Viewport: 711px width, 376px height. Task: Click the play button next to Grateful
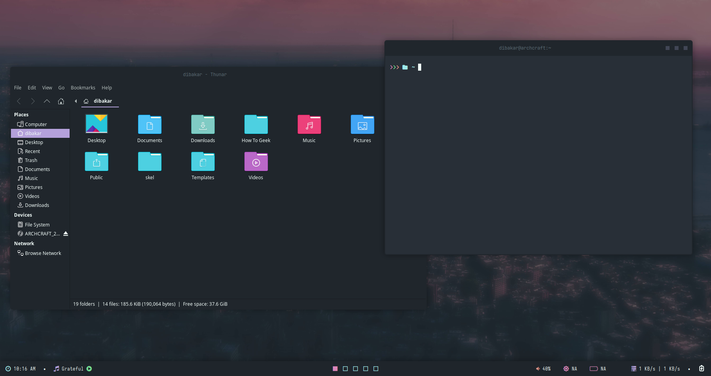tap(89, 369)
